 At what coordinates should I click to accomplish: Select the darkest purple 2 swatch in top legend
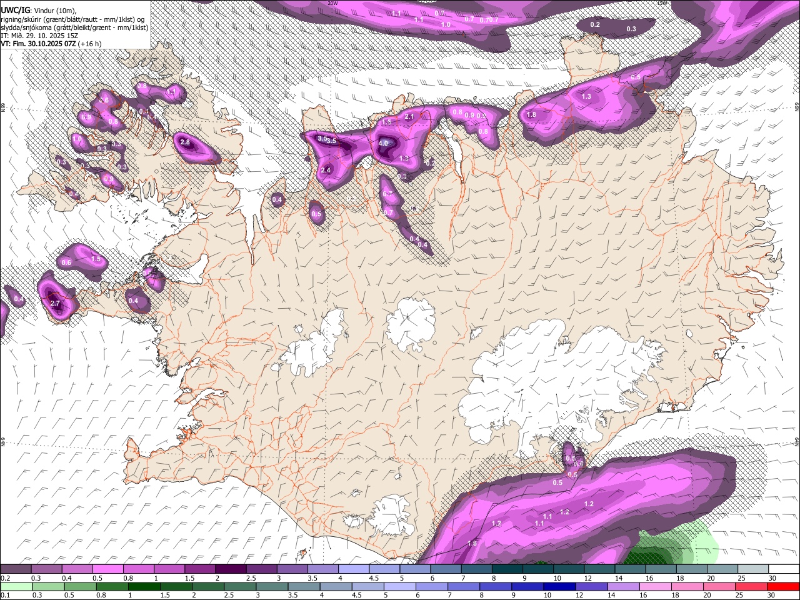[x=231, y=569]
